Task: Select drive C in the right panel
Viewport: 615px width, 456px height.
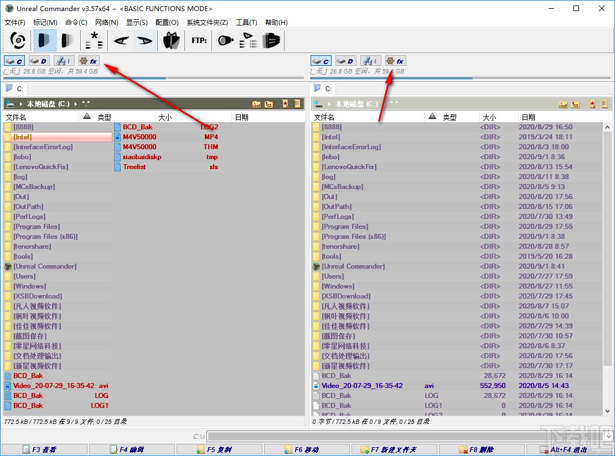Action: click(x=321, y=61)
